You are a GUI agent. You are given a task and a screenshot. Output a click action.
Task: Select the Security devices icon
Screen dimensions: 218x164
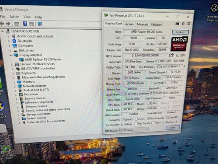point(21,99)
